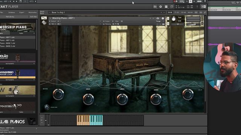Click the Cavaquinho Pagode Loop library banner

[18, 73]
